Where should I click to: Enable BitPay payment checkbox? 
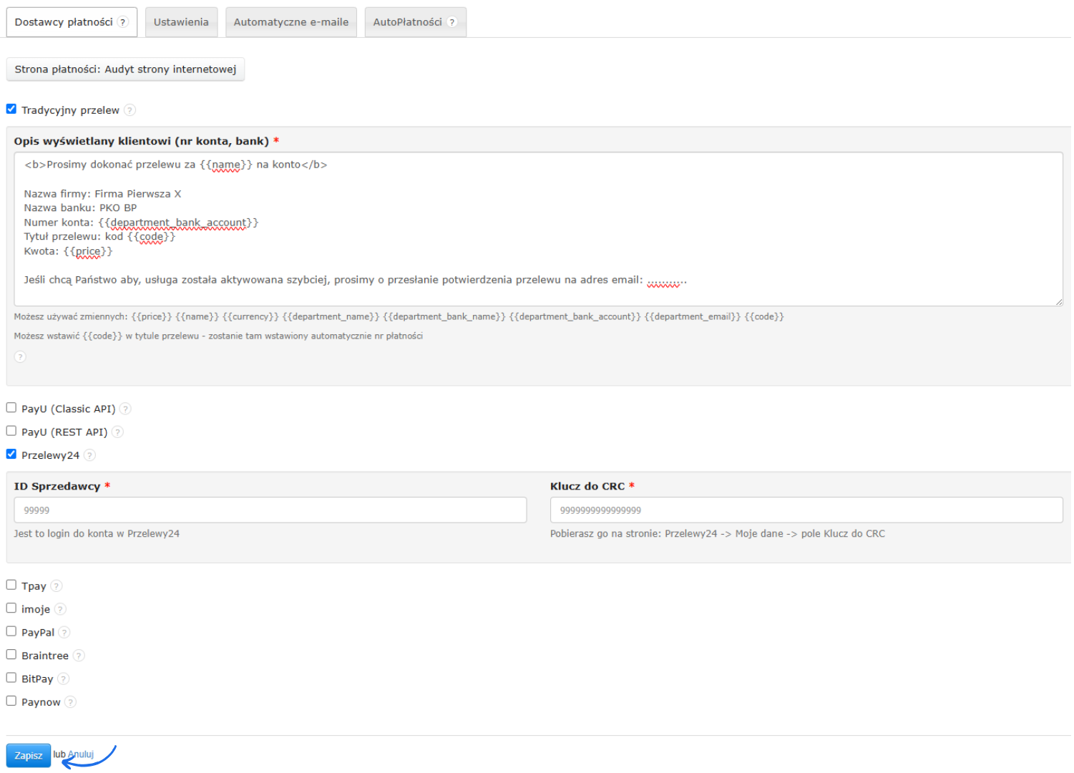pyautogui.click(x=11, y=678)
